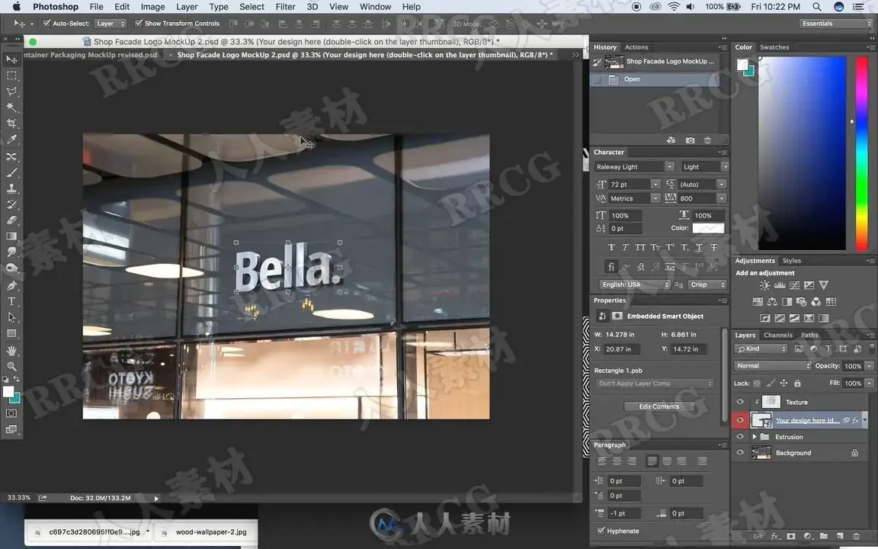Open 72 pt font size dropdown
Viewport: 878px width, 549px height.
(x=655, y=185)
